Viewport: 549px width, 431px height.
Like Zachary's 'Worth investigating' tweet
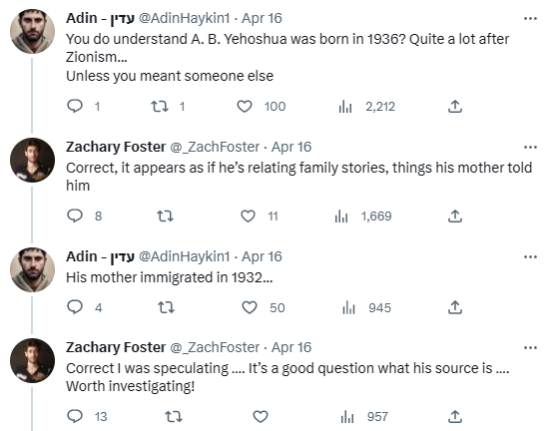click(261, 416)
